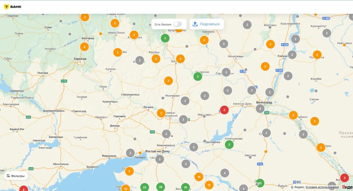Toggle the 'Есть бензин' switch
This screenshot has height=191, width=353.
(177, 24)
